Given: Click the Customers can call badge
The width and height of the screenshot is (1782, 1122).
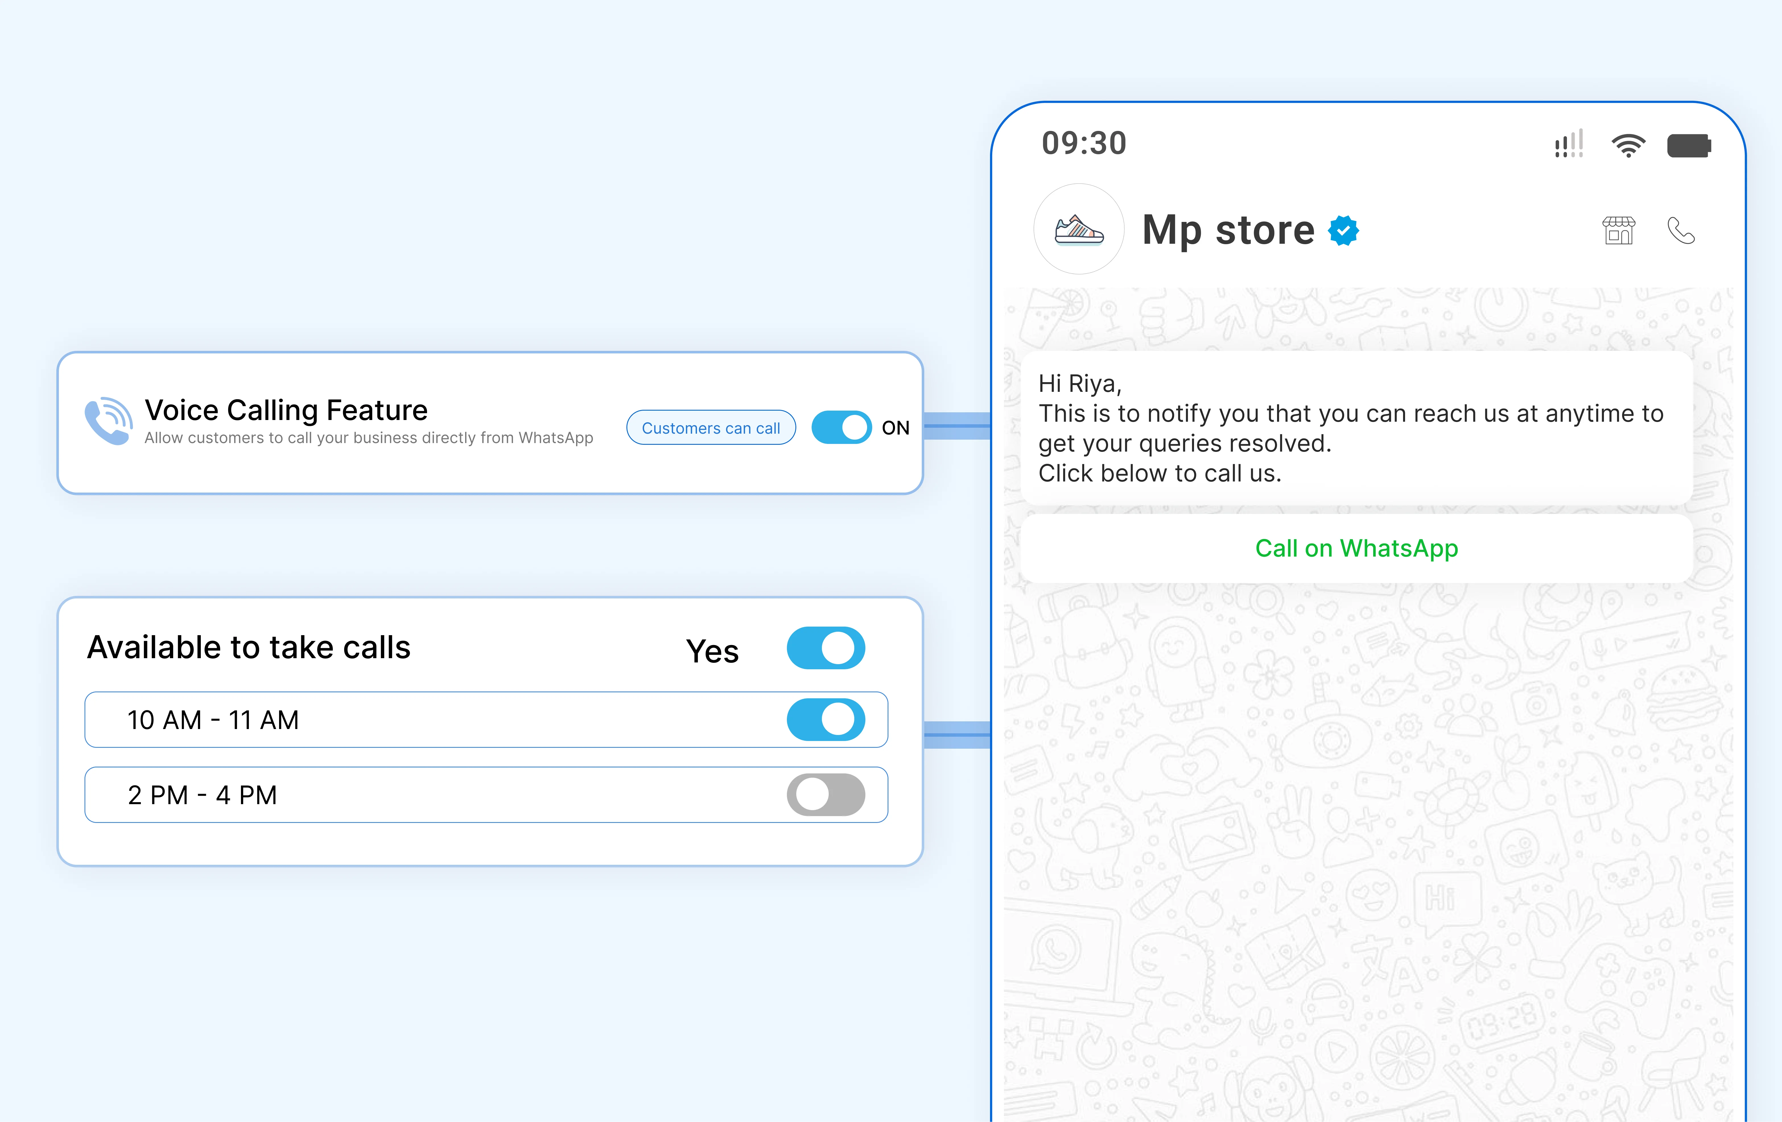Looking at the screenshot, I should (711, 428).
